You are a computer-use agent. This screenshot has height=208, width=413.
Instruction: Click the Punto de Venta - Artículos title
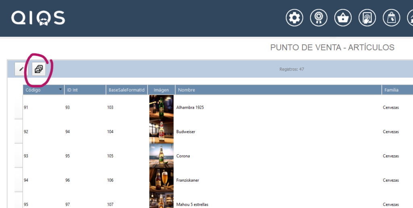(x=332, y=47)
